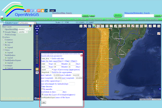Click the OpenStreetMap Search button
The height and width of the screenshot is (108, 162).
click(86, 16)
